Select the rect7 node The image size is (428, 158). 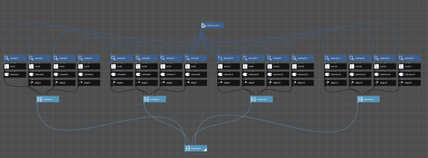171,67
